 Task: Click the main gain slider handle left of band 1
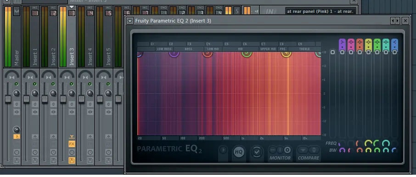(332, 52)
